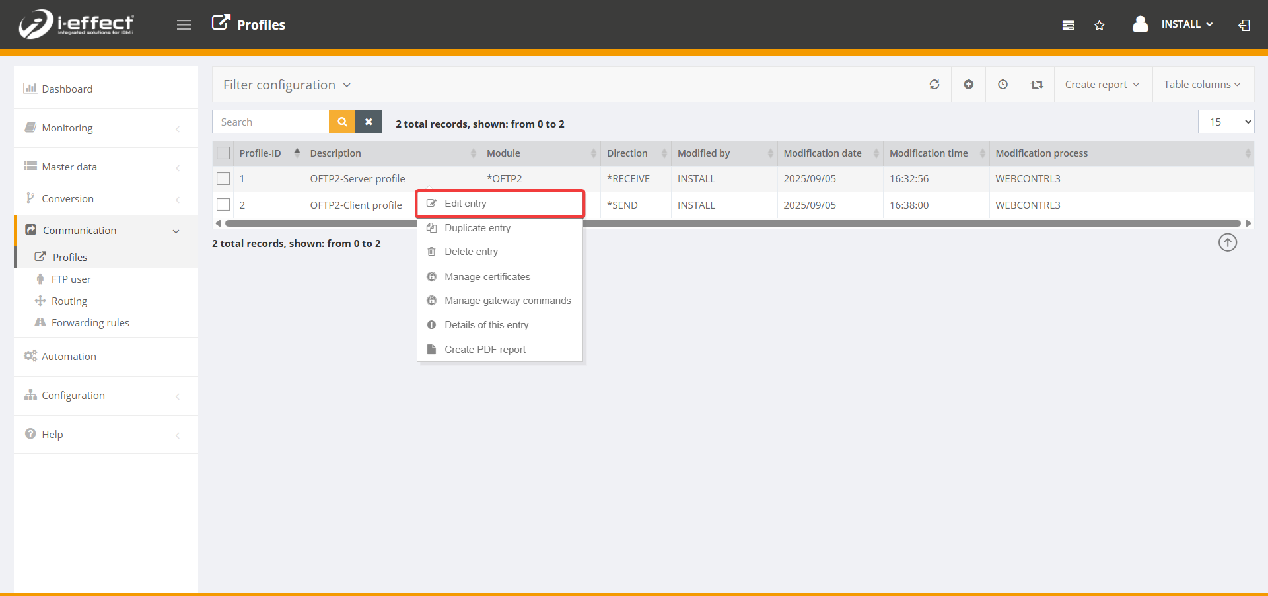Choose Manage certificates from context menu

tap(487, 277)
